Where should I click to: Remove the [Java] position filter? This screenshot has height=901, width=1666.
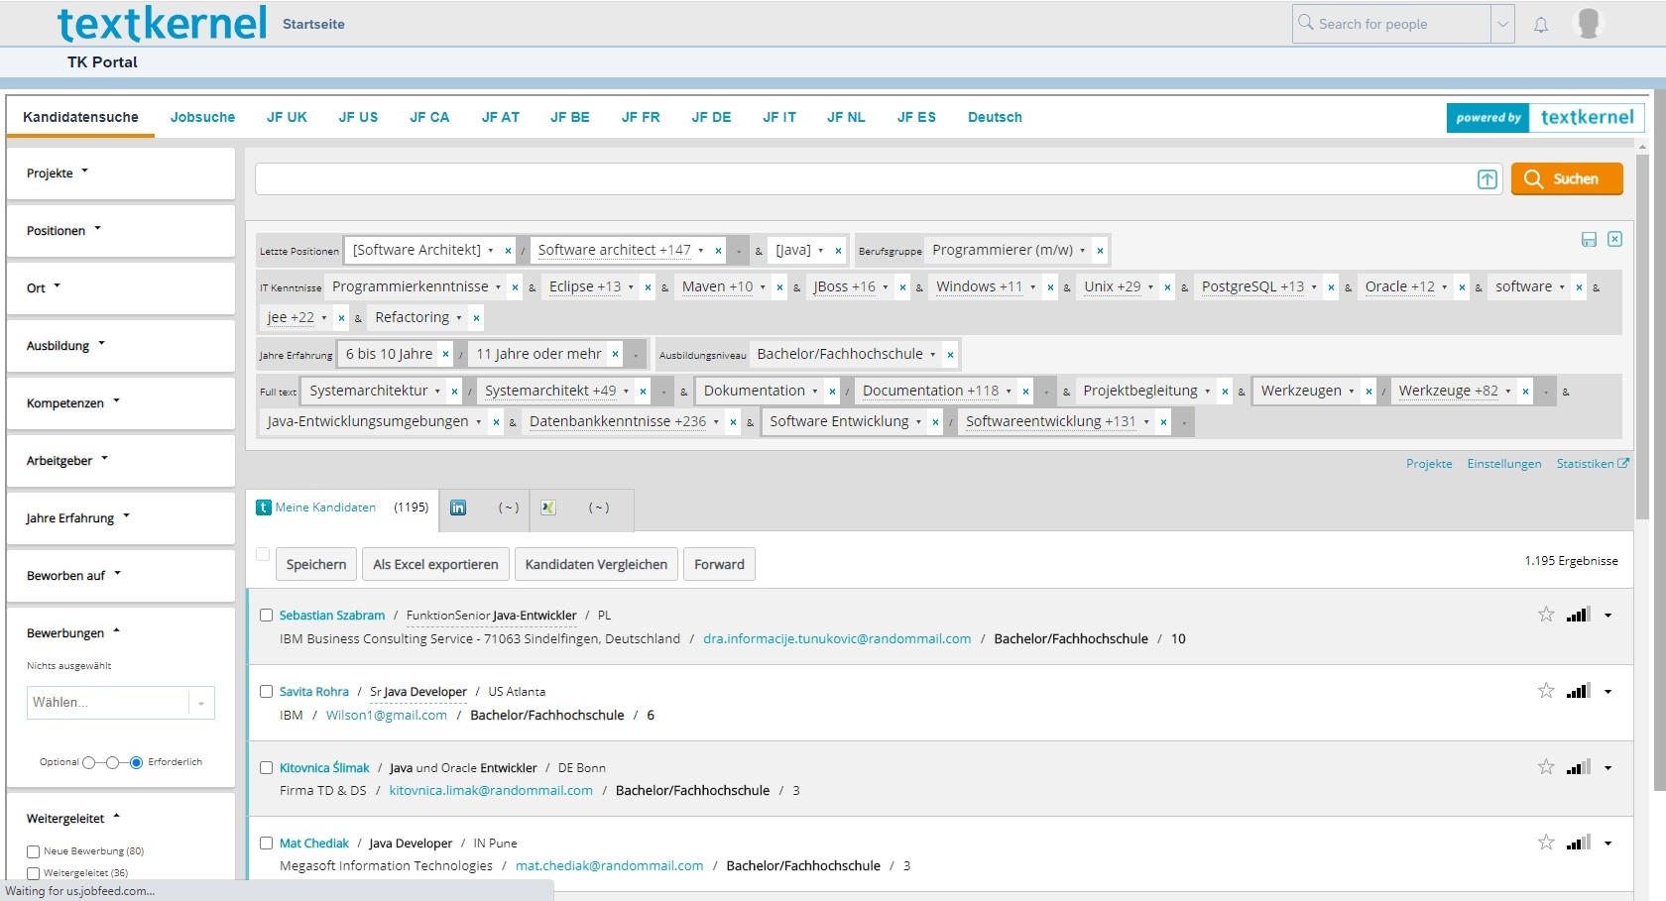click(x=838, y=251)
